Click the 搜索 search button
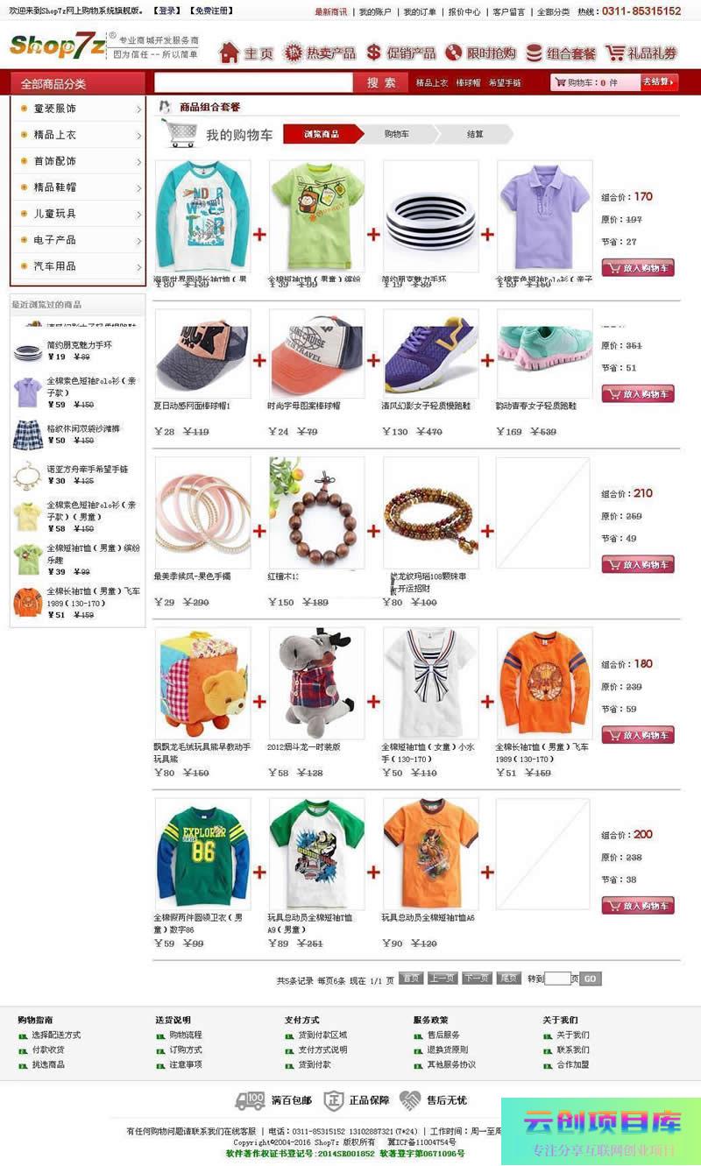 tap(381, 82)
